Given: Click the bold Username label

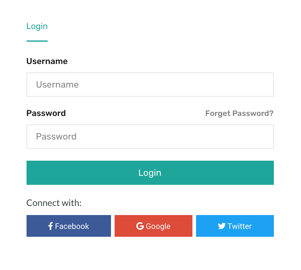Looking at the screenshot, I should coord(47,61).
